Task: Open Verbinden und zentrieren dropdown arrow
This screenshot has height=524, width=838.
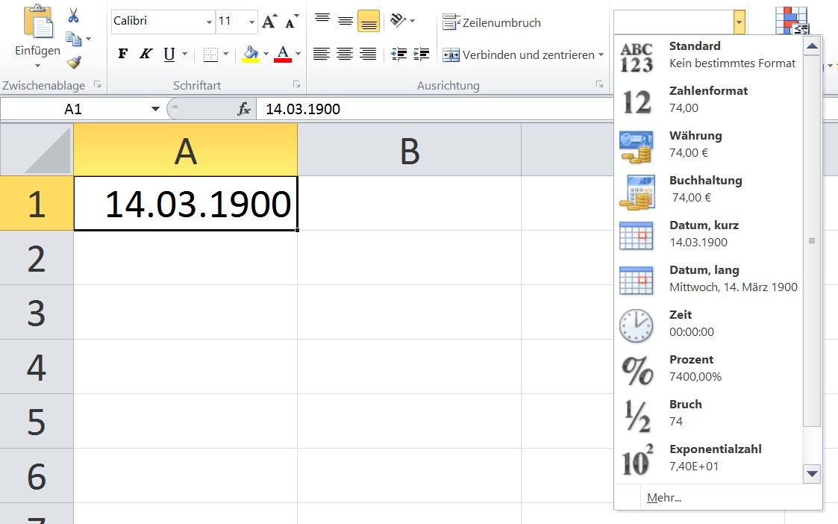Action: tap(601, 54)
